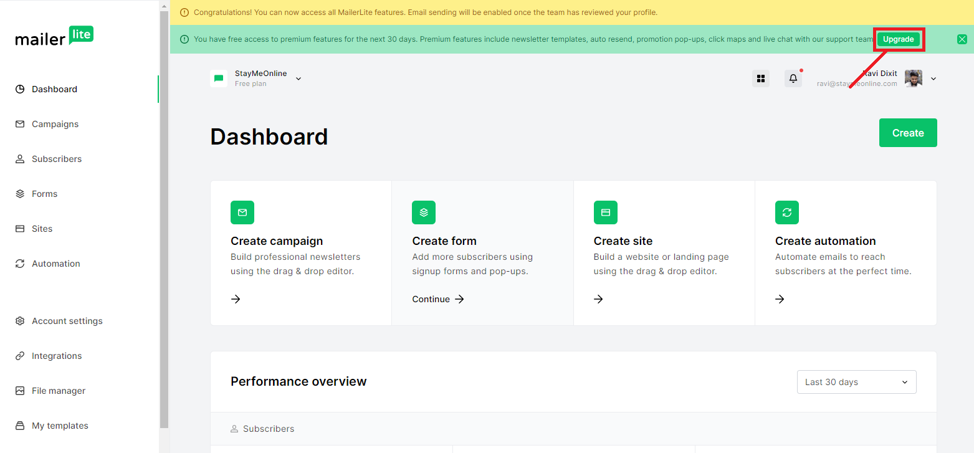Click the sidebar vertical scrollbar

[165, 218]
